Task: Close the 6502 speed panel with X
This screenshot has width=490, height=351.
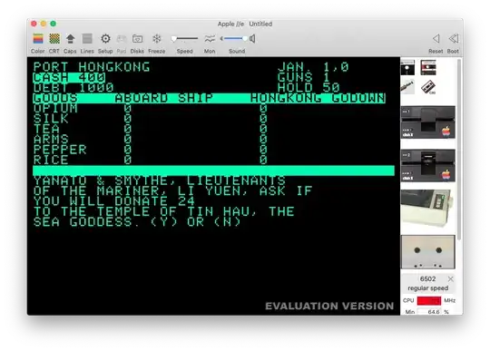Action: (x=450, y=278)
